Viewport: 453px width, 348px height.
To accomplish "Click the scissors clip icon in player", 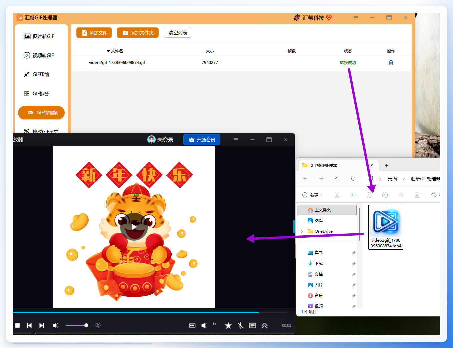I will pos(241,325).
